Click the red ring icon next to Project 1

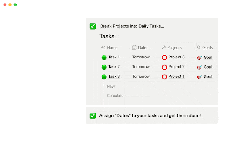click(x=164, y=77)
